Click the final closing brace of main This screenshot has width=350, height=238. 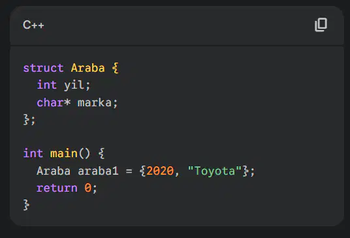(x=26, y=205)
